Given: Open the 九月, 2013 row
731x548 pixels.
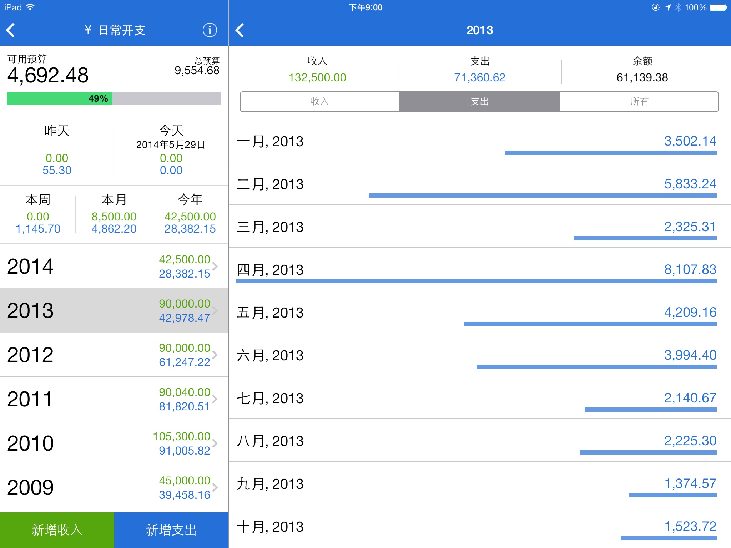Looking at the screenshot, I should pos(480,483).
